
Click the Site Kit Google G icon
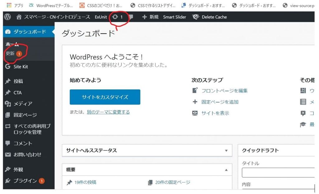(x=8, y=66)
